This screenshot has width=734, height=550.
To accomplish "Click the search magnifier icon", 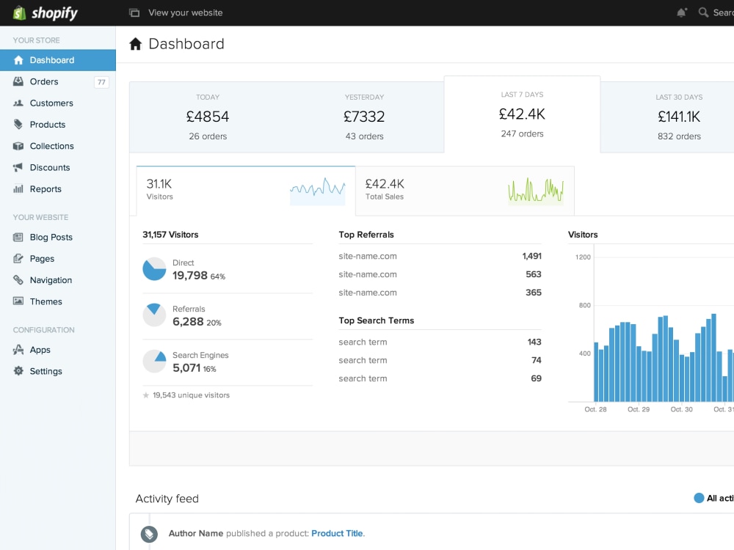I will pos(703,12).
